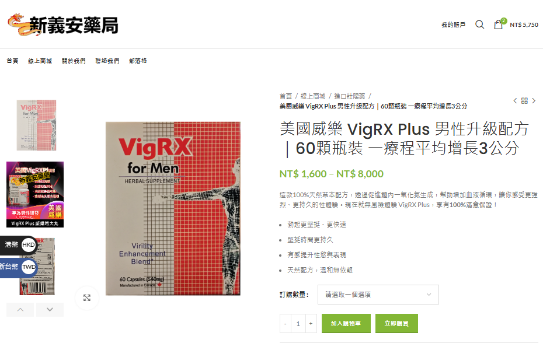The width and height of the screenshot is (543, 343).
Task: Open the shopping cart bag icon
Action: [x=498, y=24]
